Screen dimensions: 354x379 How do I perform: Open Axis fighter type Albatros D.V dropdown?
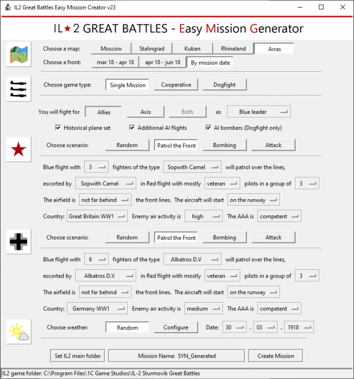192,259
